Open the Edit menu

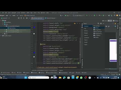coord(6,13)
